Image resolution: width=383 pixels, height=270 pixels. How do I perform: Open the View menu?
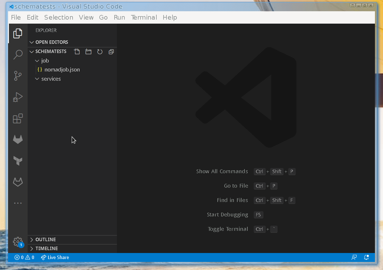[86, 17]
